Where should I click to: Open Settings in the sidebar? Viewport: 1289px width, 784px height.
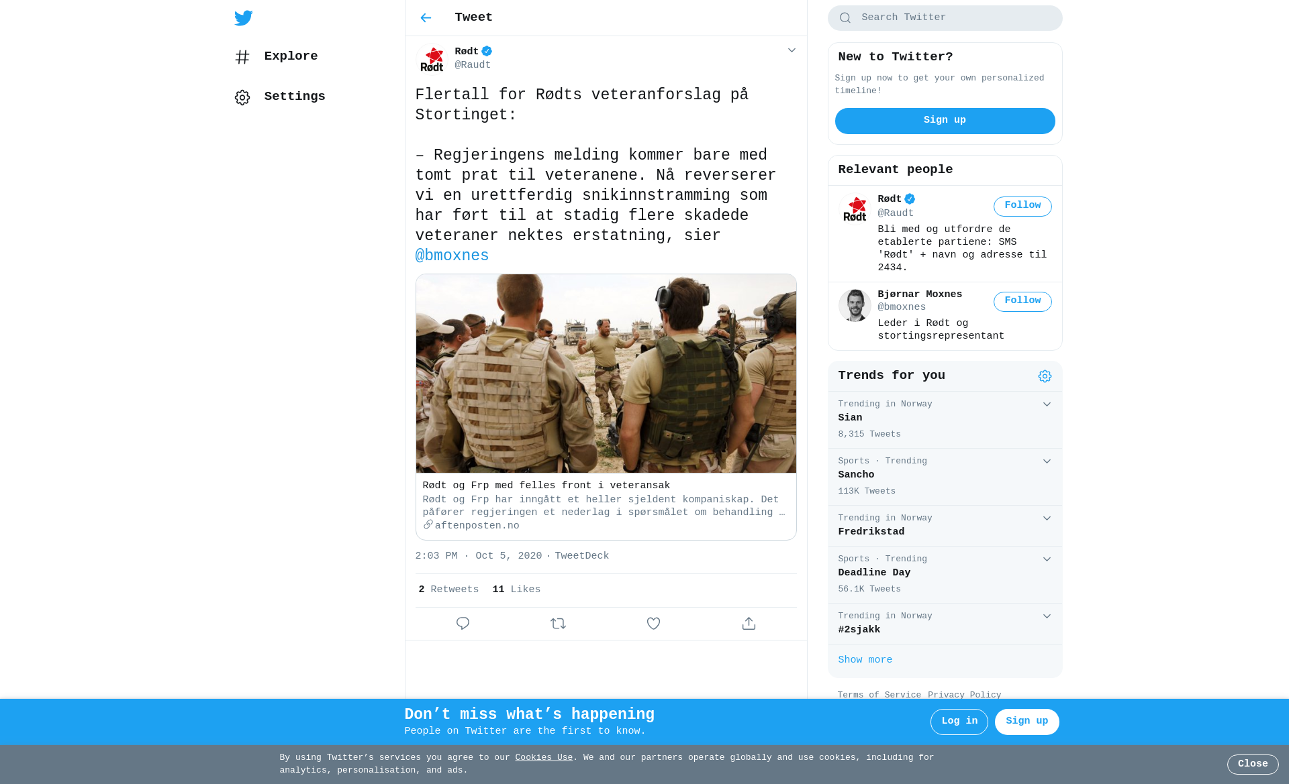tap(280, 97)
